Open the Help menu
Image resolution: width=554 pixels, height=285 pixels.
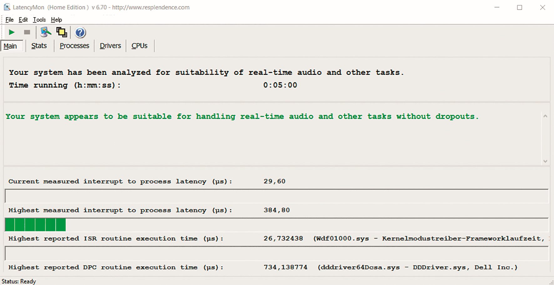[x=56, y=20]
